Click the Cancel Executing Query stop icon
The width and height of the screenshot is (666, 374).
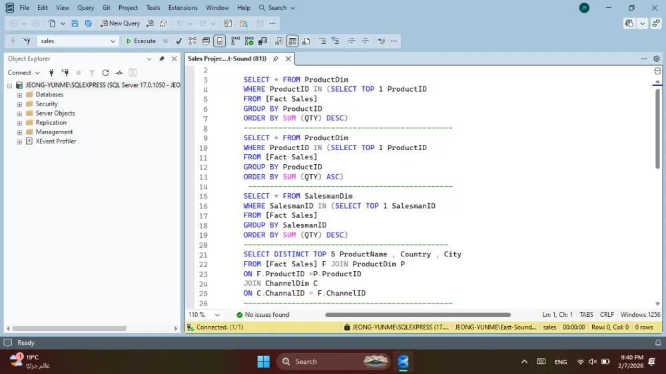click(166, 41)
